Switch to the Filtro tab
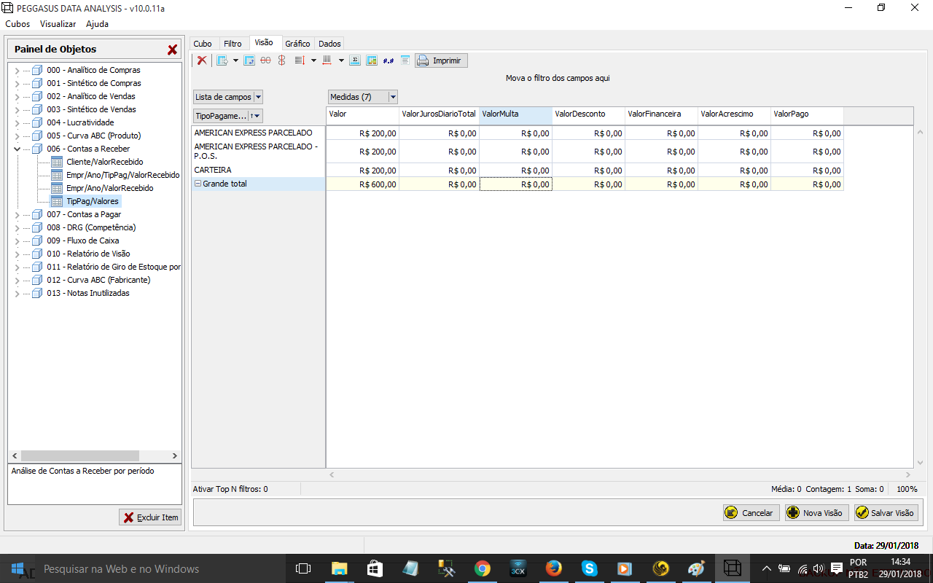This screenshot has width=933, height=583. 233,44
